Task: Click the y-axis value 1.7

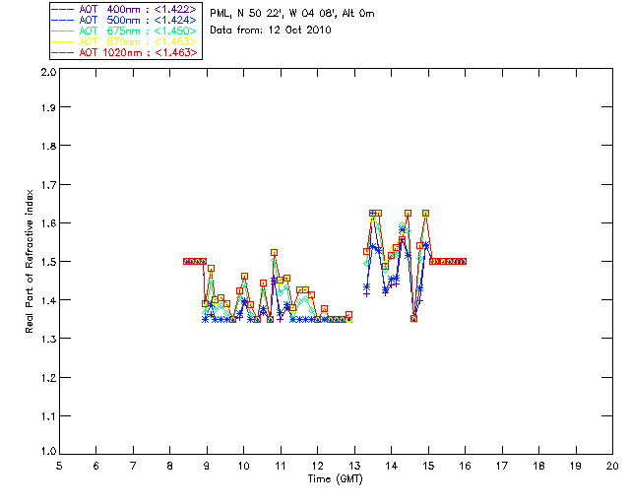Action: coord(48,185)
